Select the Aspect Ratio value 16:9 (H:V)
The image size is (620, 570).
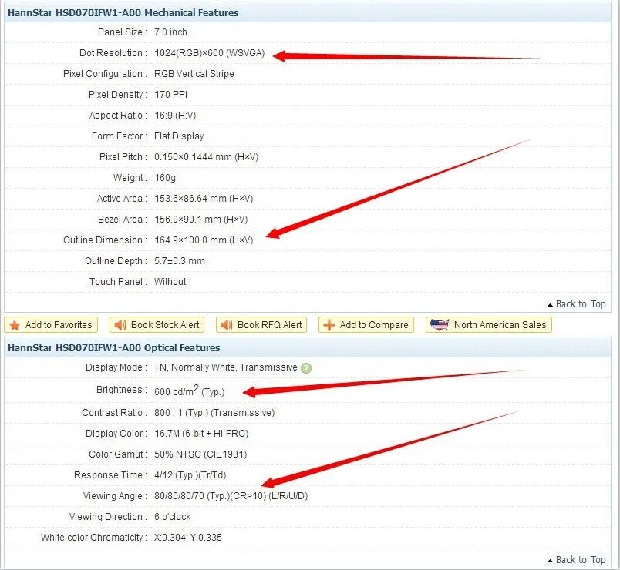point(175,116)
